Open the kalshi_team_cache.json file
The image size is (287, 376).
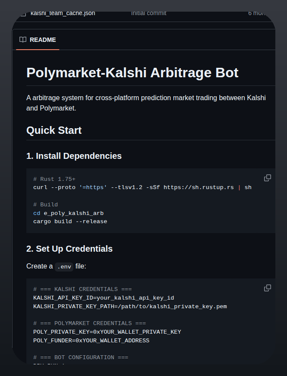pos(63,13)
